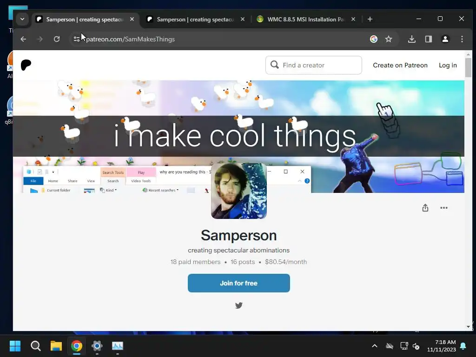Viewport: 476px width, 357px height.
Task: Expand the tab search dropdown arrow
Action: click(x=22, y=19)
